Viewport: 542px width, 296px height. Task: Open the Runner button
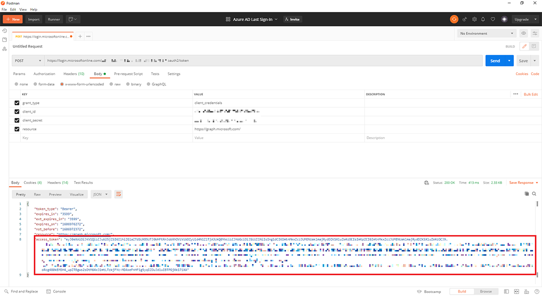54,19
